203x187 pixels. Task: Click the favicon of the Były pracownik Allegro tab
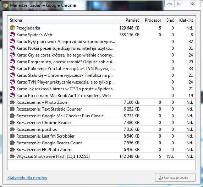coord(12,41)
